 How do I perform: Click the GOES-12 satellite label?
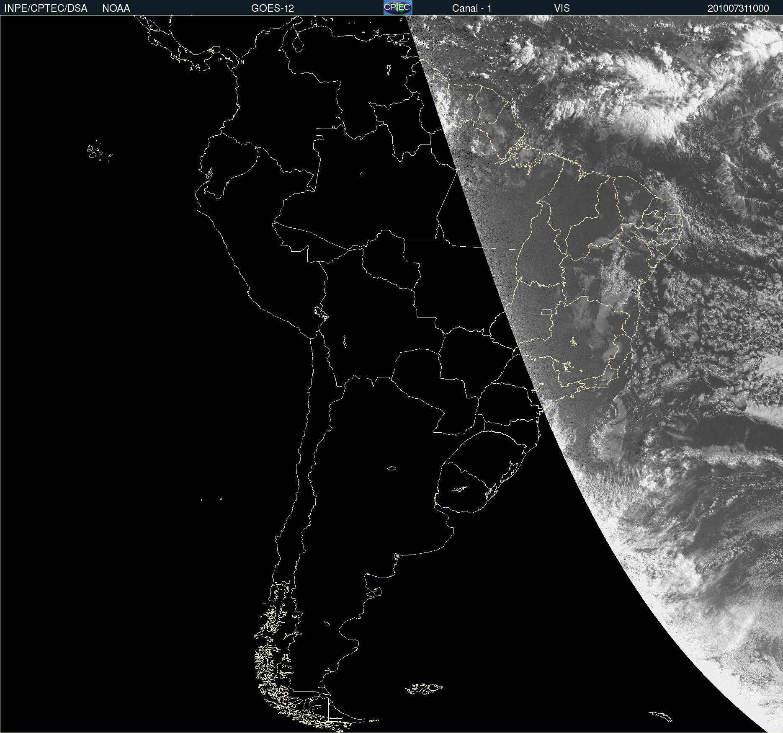(x=273, y=8)
